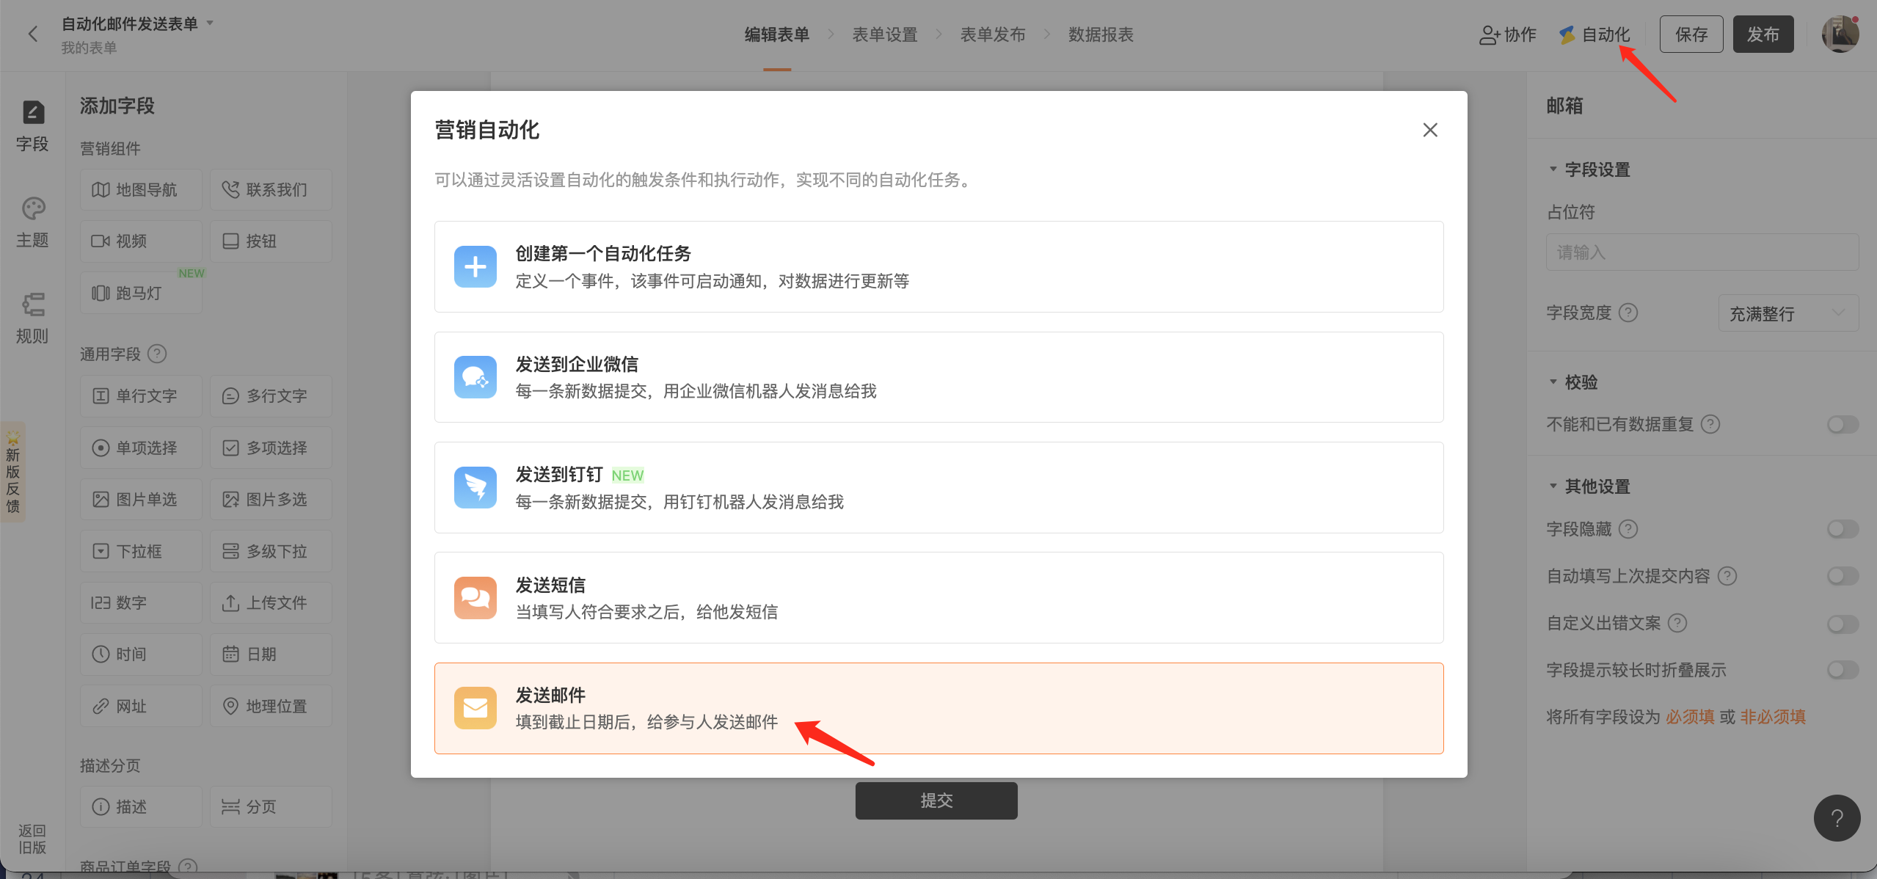This screenshot has height=879, width=1877.
Task: Click the orange SMS bubbles icon
Action: (x=475, y=597)
